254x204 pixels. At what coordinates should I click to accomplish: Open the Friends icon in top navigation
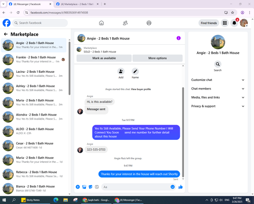coord(125,23)
